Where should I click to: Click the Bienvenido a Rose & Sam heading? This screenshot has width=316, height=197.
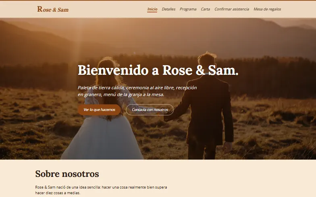(x=158, y=70)
